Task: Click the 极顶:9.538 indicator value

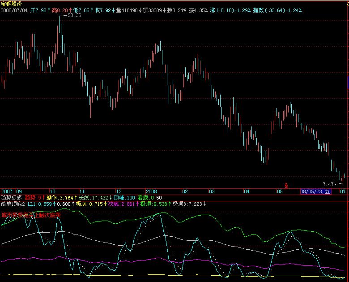Action: click(x=154, y=204)
